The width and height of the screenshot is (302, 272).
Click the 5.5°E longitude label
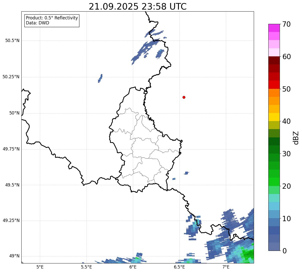click(x=86, y=267)
